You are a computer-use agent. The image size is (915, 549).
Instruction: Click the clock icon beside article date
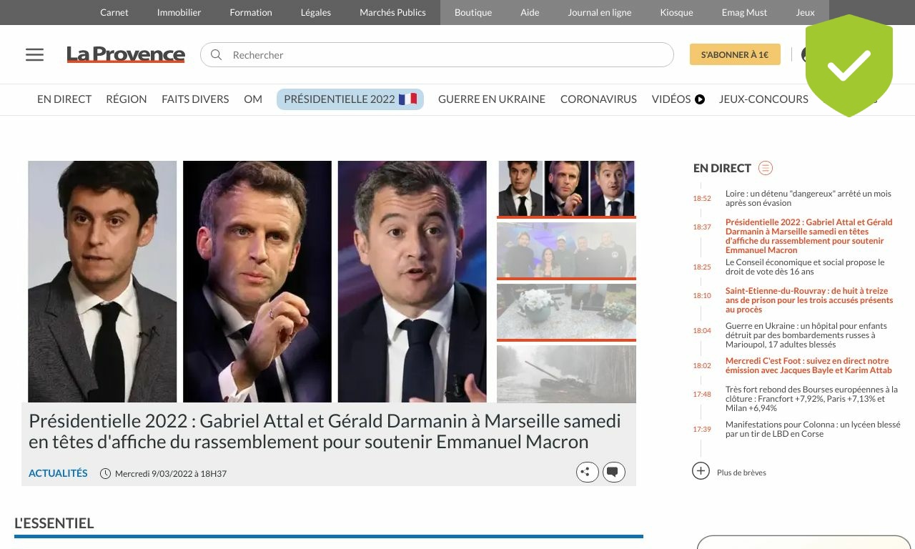click(x=105, y=473)
